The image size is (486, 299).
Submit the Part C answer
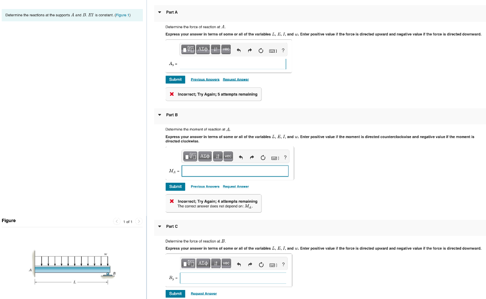click(x=176, y=294)
